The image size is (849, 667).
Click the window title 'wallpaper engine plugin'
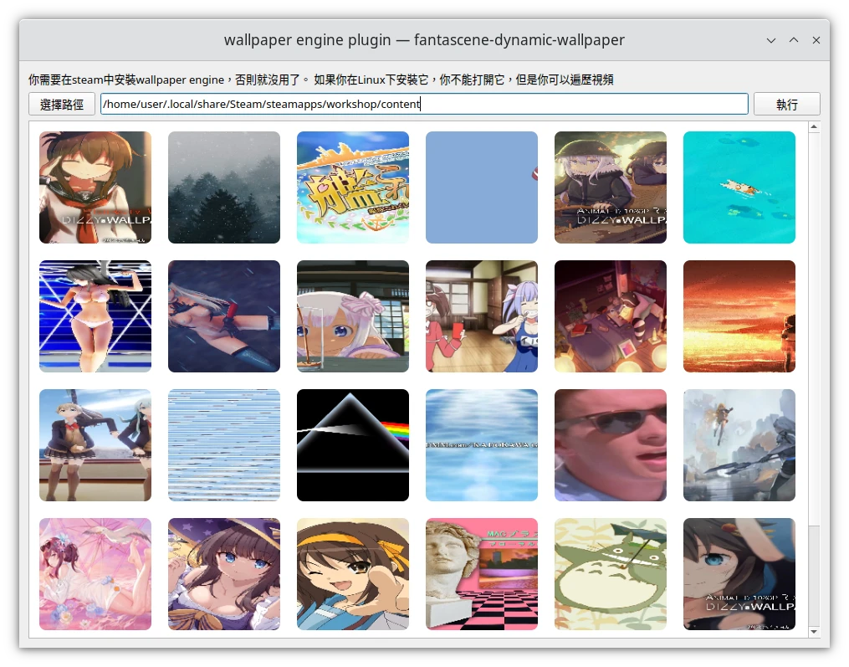308,40
